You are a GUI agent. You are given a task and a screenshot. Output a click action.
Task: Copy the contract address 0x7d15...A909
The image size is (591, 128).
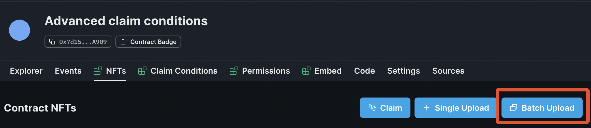78,42
